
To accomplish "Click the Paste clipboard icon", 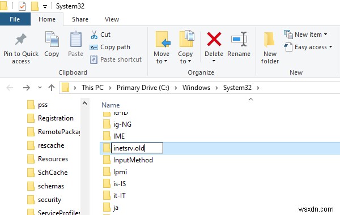I will [76, 39].
